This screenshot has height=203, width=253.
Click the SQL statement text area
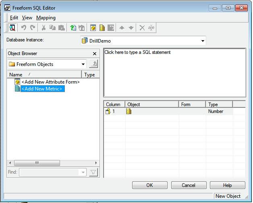pos(174,72)
